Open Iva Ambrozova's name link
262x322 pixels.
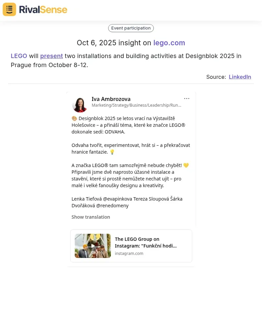coord(111,99)
